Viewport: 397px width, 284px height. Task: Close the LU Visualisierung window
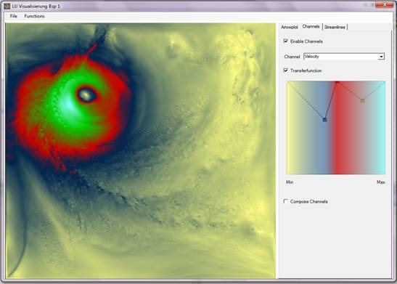[x=385, y=4]
